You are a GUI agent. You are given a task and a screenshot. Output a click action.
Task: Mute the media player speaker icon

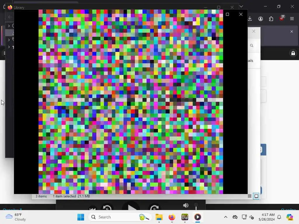click(186, 205)
